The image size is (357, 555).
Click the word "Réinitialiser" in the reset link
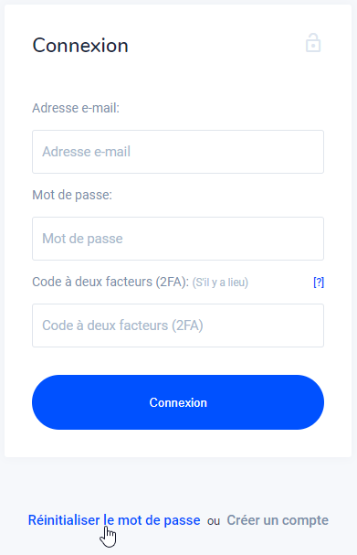tap(64, 520)
